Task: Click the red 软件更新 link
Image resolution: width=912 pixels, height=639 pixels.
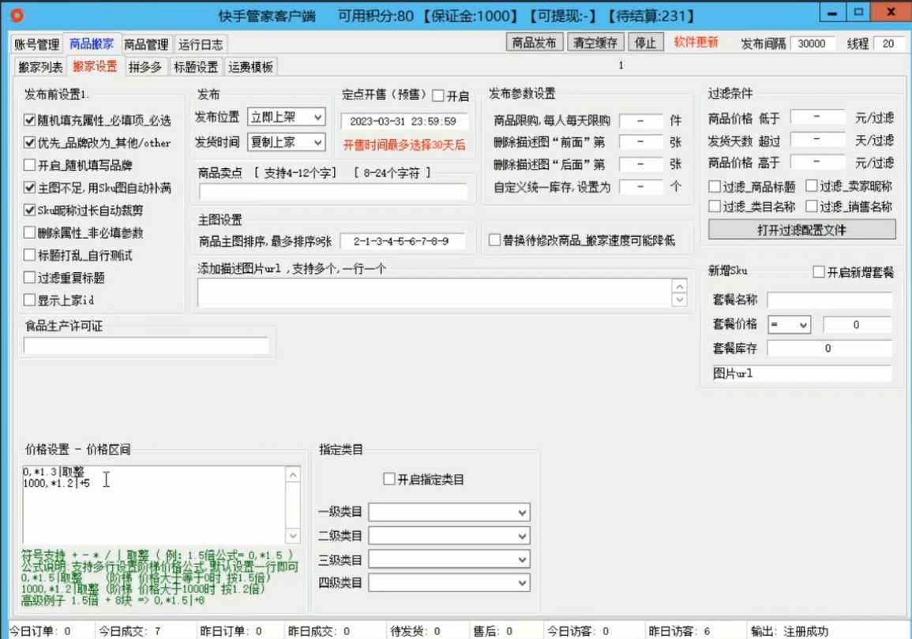Action: coord(696,42)
